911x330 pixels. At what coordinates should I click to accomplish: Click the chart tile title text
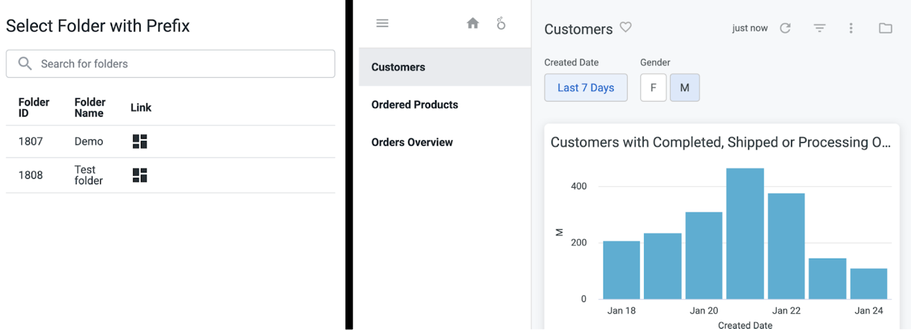720,142
